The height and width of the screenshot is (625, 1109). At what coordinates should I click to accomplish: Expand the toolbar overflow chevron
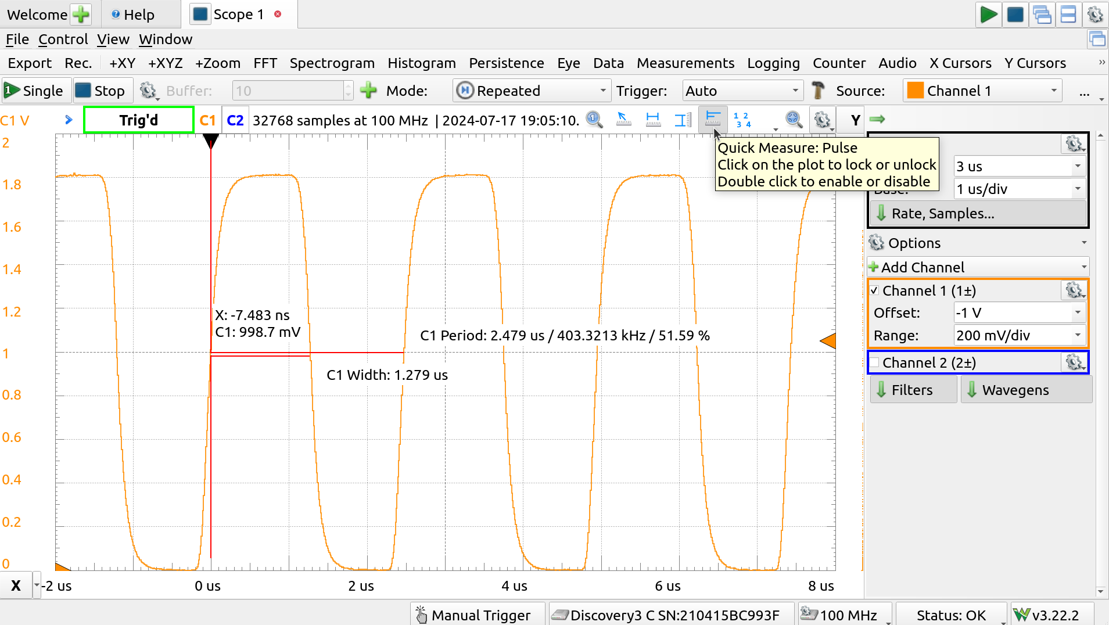point(1101,62)
